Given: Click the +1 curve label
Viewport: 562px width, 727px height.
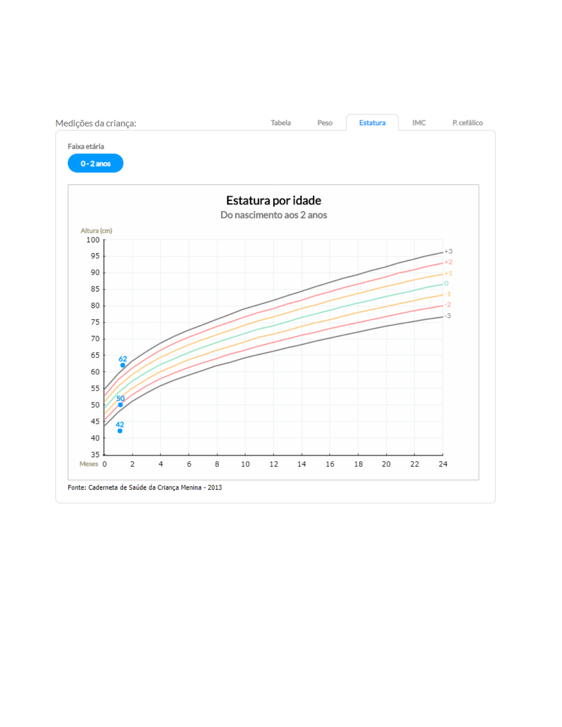Looking at the screenshot, I should [x=448, y=273].
